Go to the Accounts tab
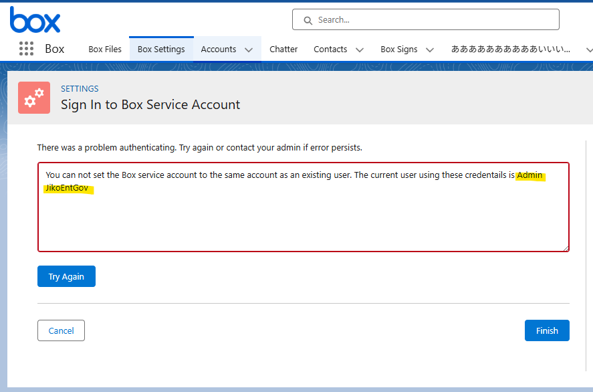The image size is (593, 392). pyautogui.click(x=219, y=49)
